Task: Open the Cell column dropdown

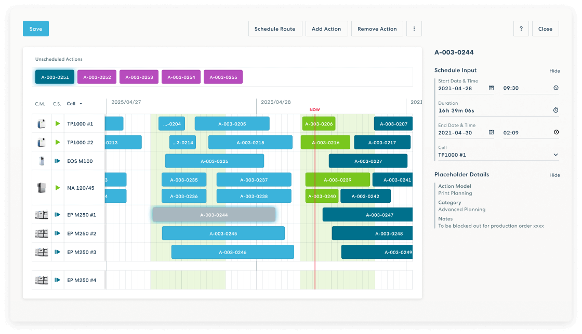Action: pyautogui.click(x=74, y=104)
